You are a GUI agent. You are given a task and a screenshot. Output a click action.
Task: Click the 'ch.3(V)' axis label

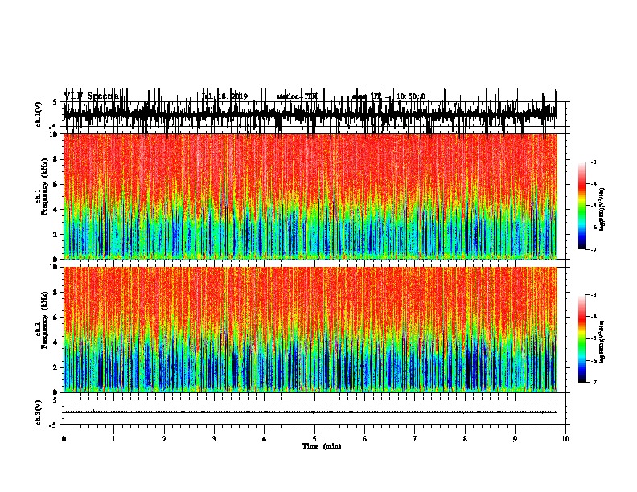pyautogui.click(x=39, y=412)
